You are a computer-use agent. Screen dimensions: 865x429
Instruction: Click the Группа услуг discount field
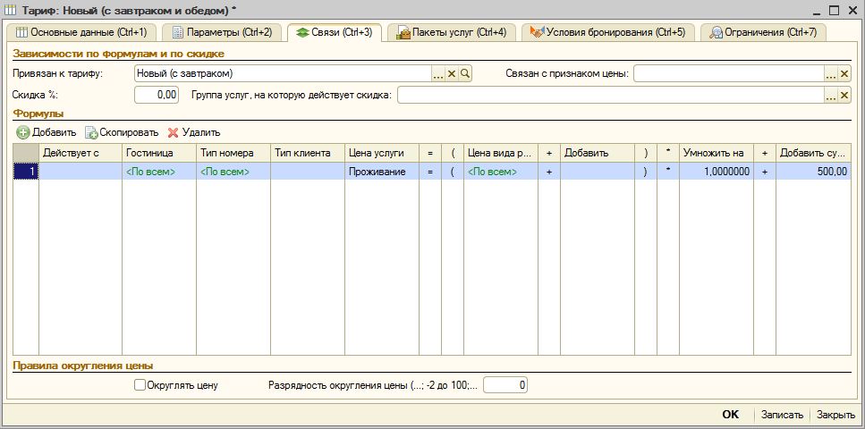611,95
